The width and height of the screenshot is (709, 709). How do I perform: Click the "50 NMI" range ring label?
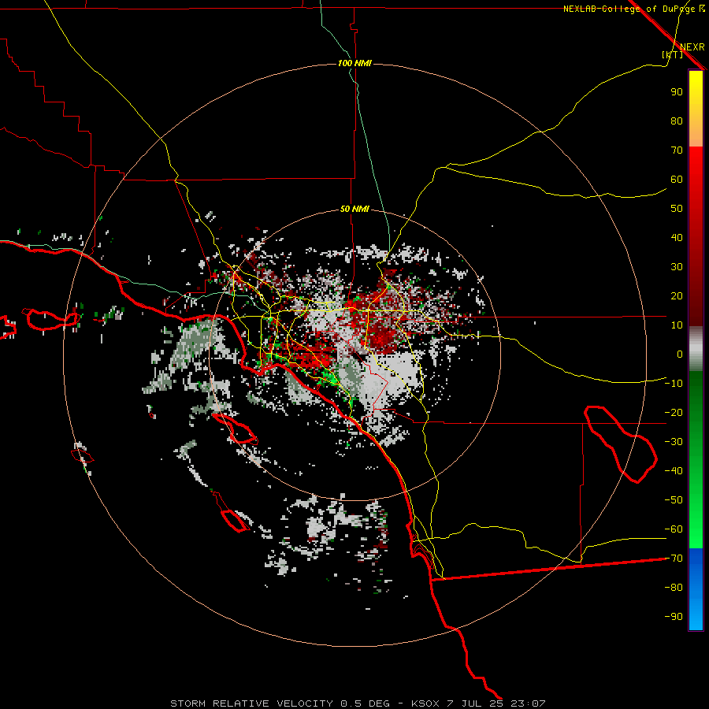[x=354, y=209]
